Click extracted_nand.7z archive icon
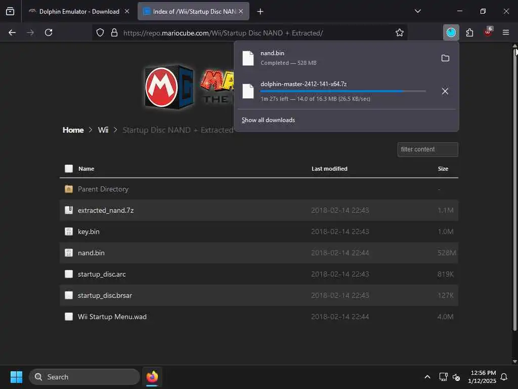Screen dimensions: 518x389 (69, 210)
